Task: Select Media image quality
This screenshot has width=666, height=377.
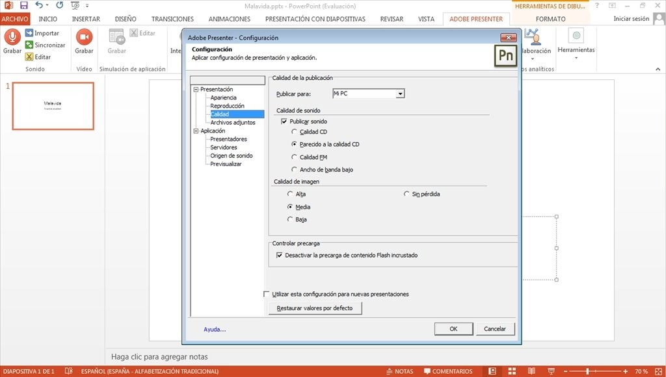Action: point(289,207)
